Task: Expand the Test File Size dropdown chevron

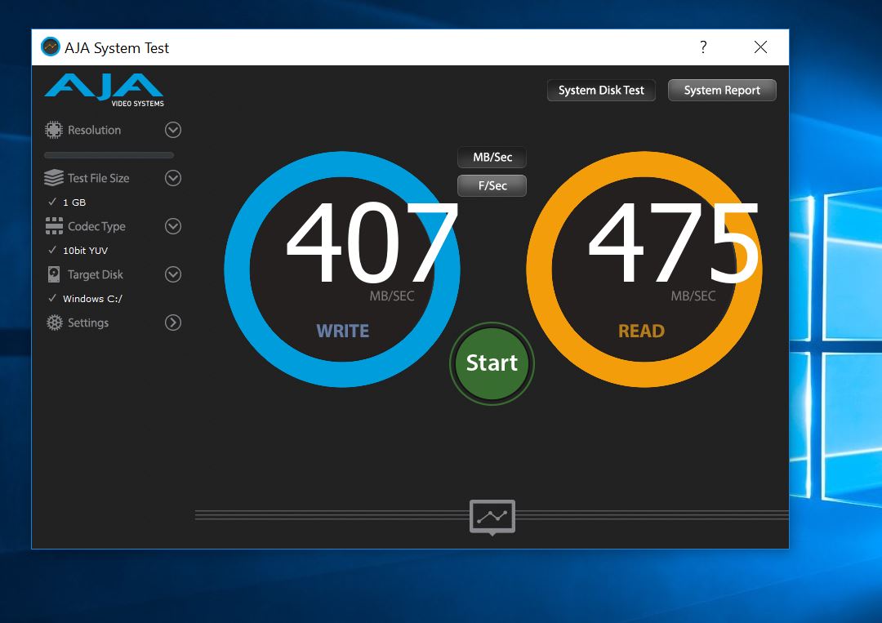Action: [x=172, y=178]
